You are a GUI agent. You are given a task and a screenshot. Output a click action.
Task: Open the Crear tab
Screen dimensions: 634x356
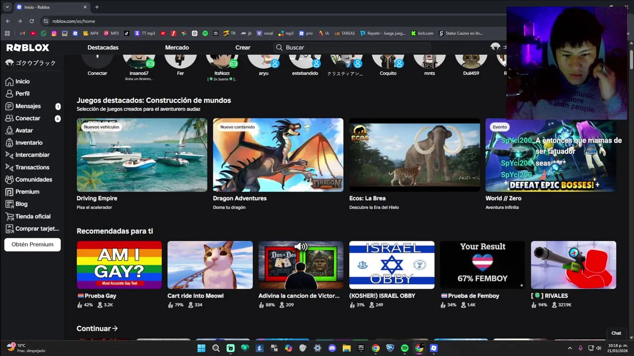[x=243, y=47]
